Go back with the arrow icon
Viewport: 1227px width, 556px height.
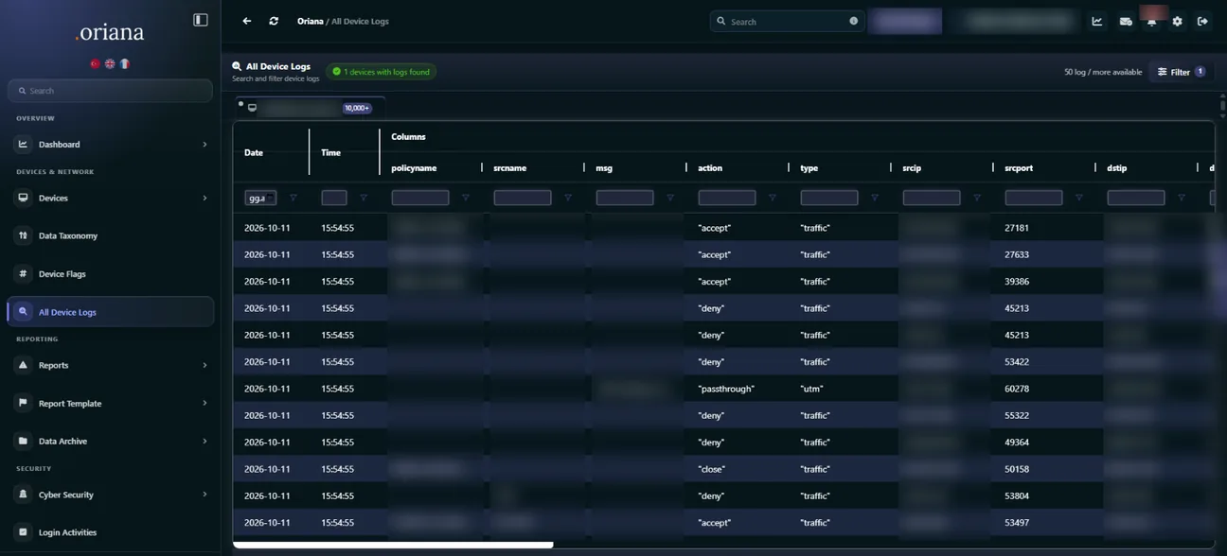tap(246, 21)
